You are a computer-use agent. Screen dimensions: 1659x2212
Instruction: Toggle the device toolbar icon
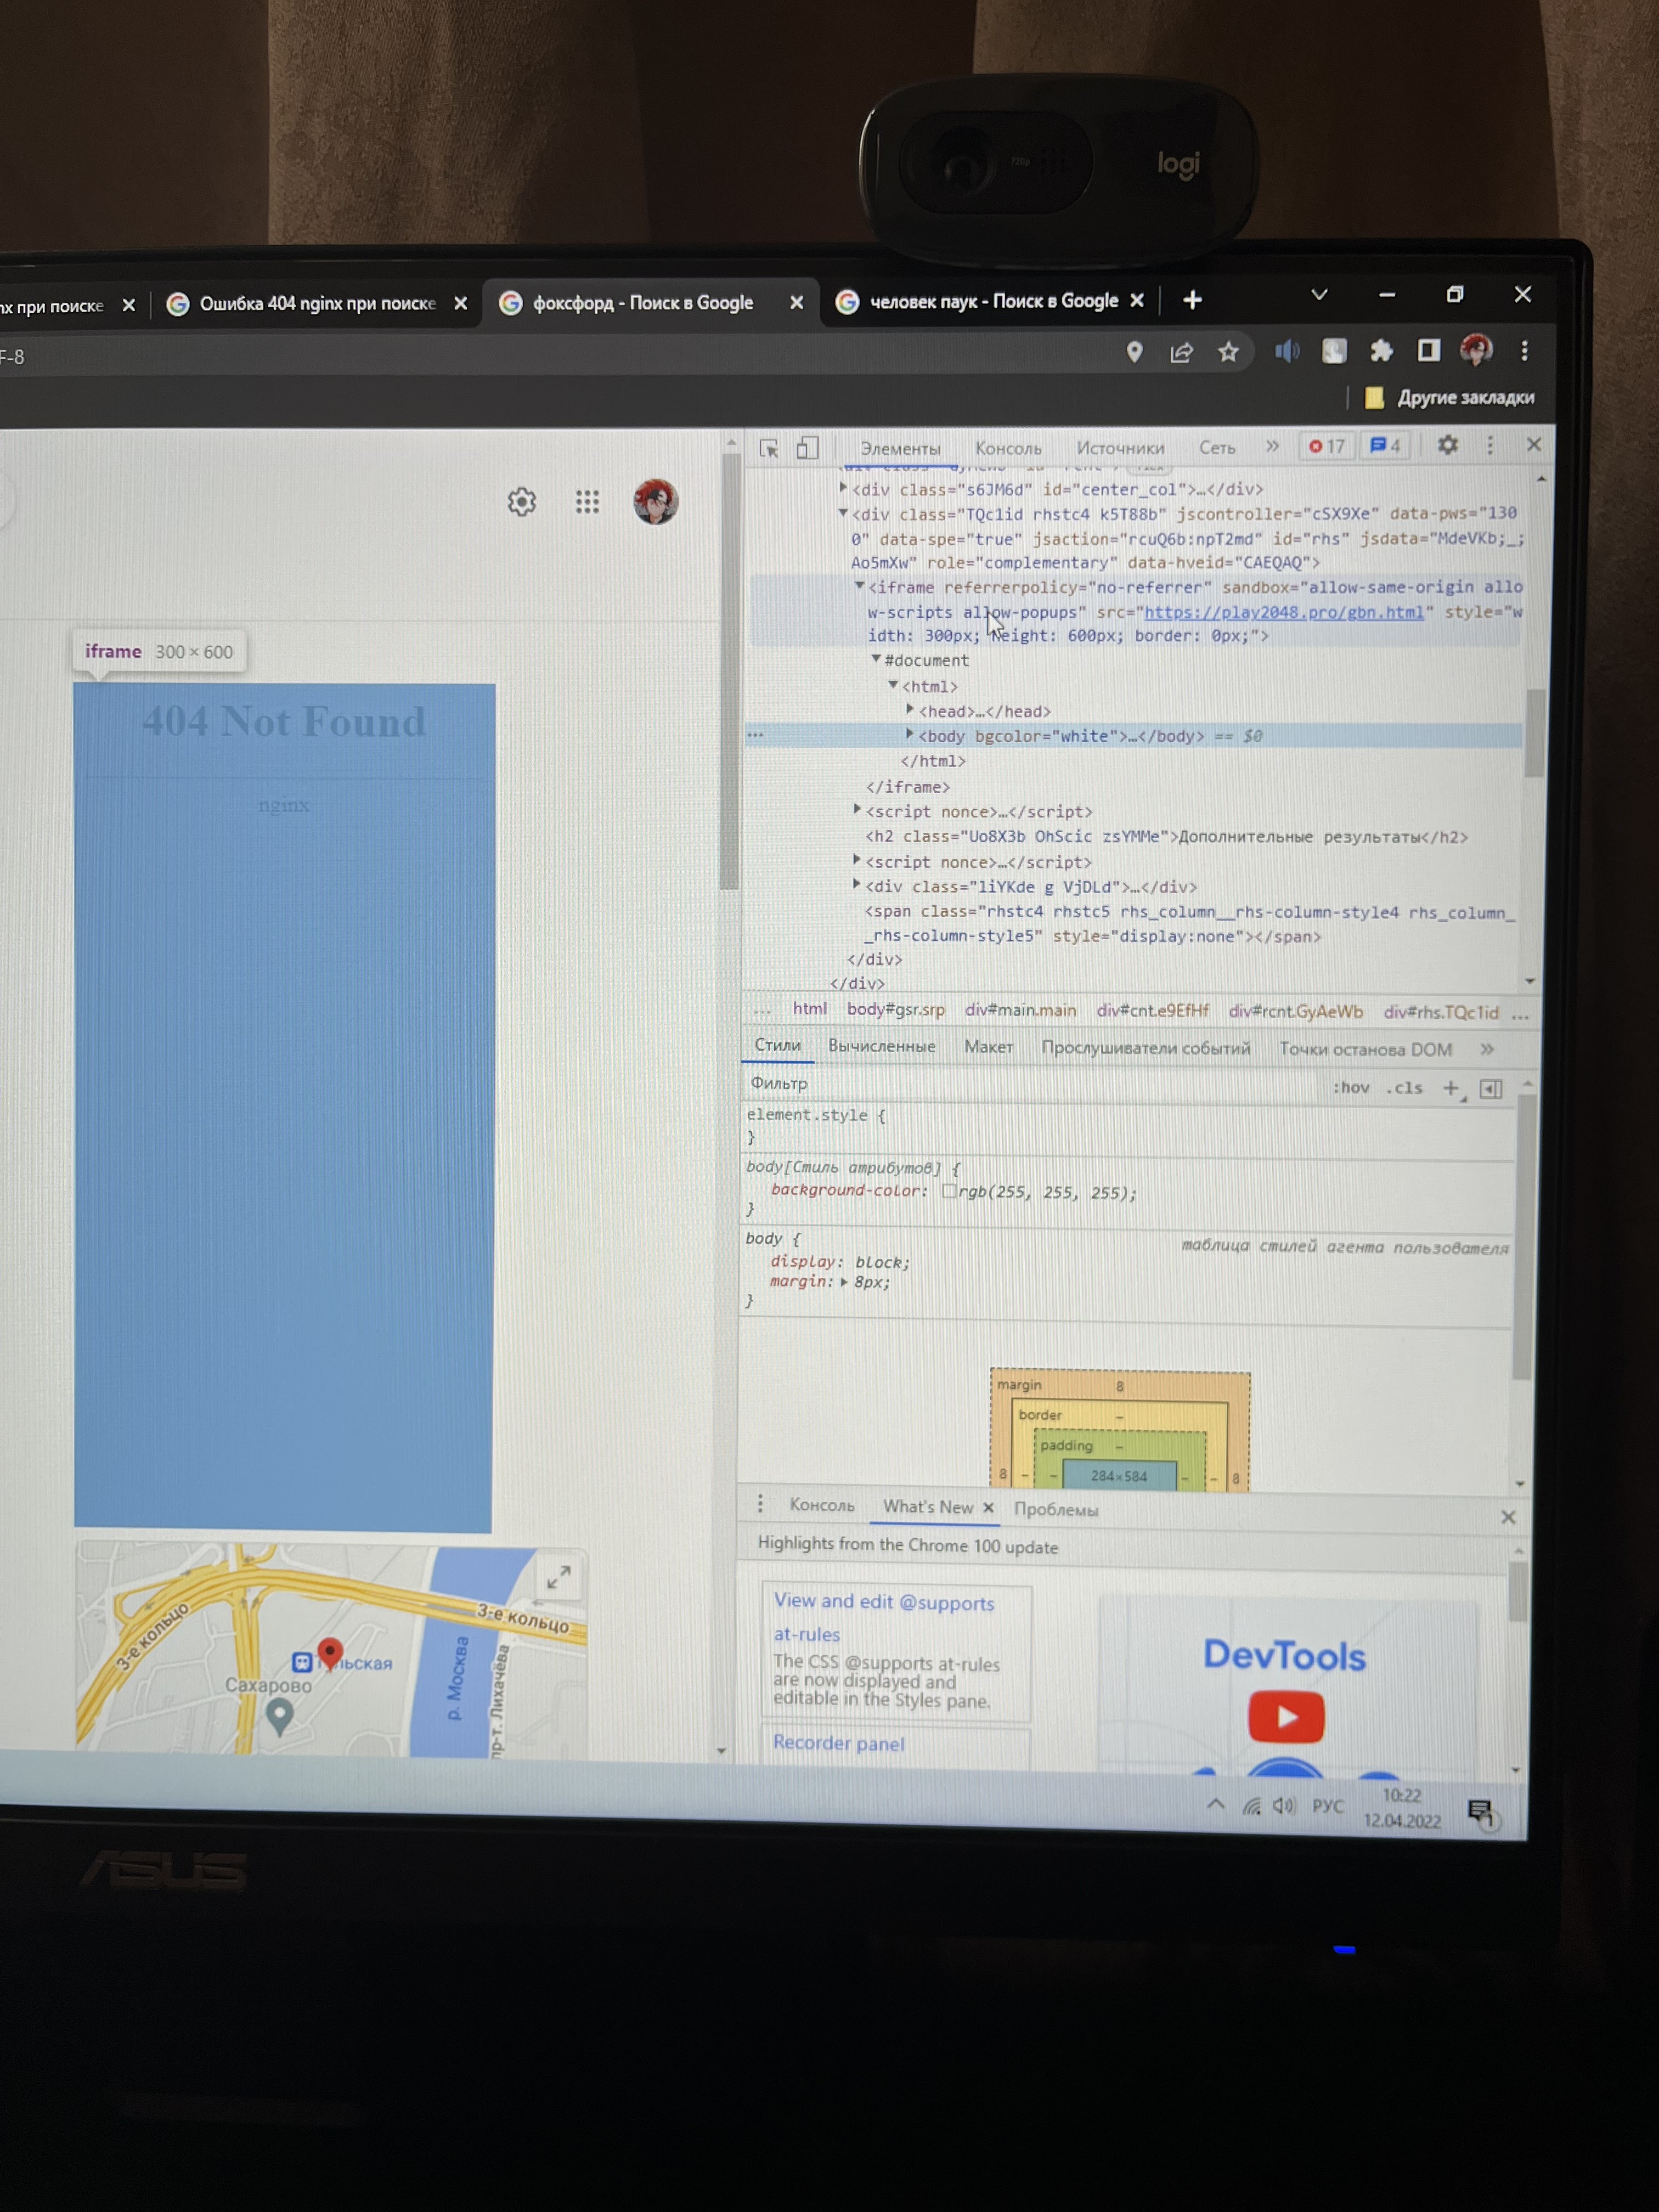807,448
